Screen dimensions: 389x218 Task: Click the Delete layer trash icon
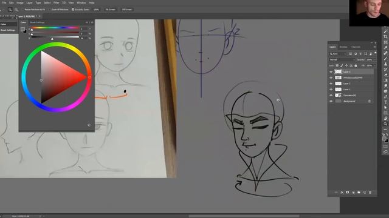point(370,193)
